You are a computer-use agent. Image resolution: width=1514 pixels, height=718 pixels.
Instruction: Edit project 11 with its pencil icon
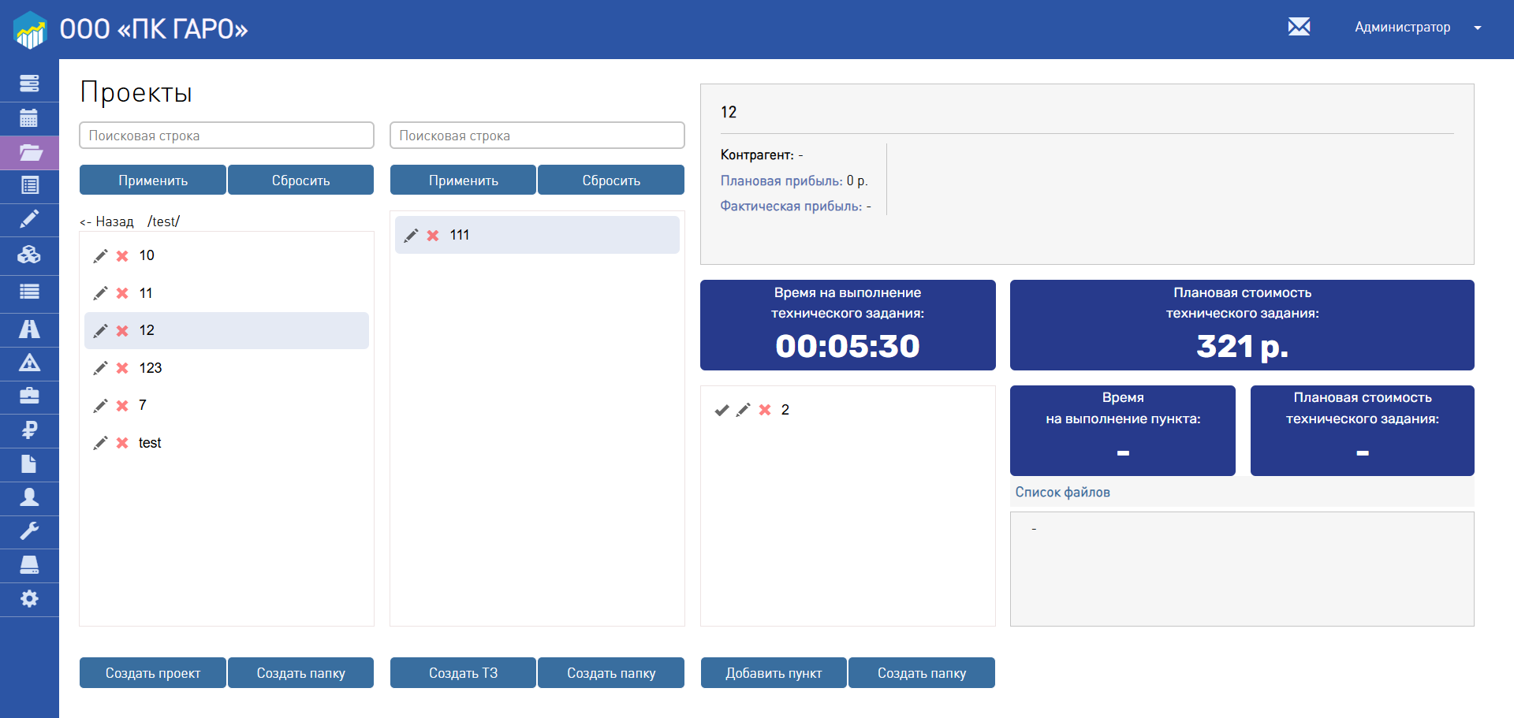[100, 293]
